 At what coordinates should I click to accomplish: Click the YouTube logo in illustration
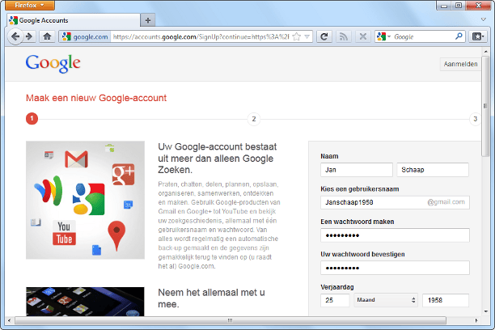click(x=65, y=233)
